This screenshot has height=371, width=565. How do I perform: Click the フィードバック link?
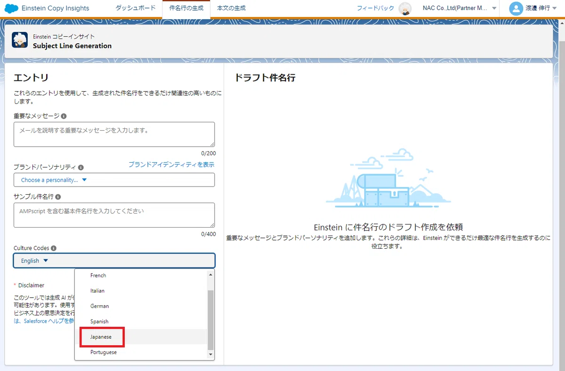click(x=375, y=8)
